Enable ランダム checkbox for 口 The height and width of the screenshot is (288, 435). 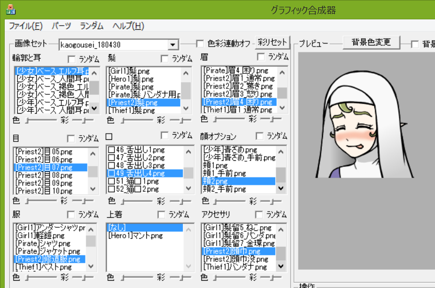tap(165, 135)
